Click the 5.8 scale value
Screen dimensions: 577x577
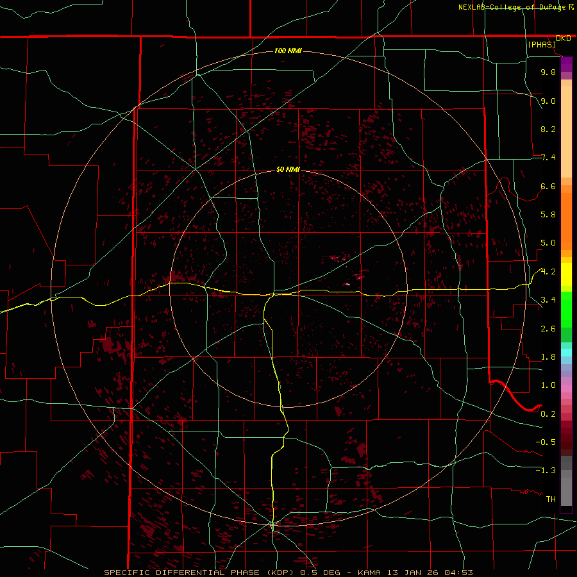click(x=548, y=215)
